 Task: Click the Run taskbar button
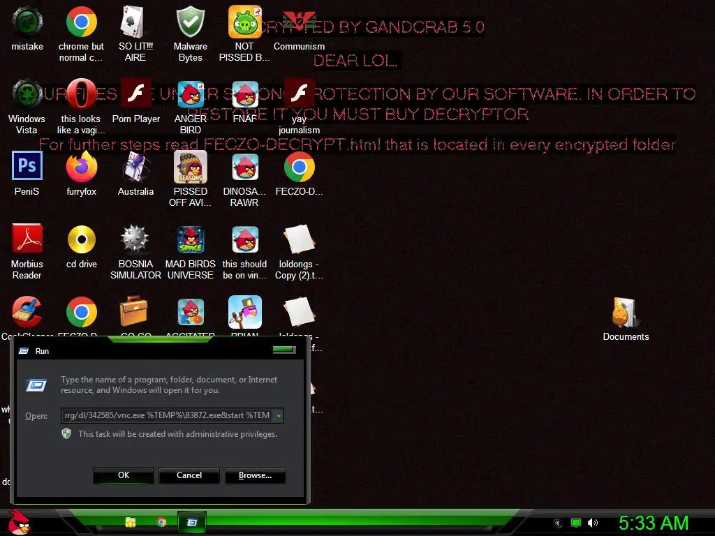coord(192,522)
